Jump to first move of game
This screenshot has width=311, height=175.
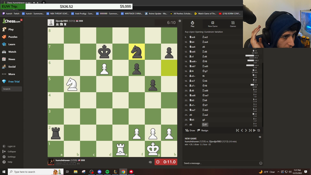[238, 130]
